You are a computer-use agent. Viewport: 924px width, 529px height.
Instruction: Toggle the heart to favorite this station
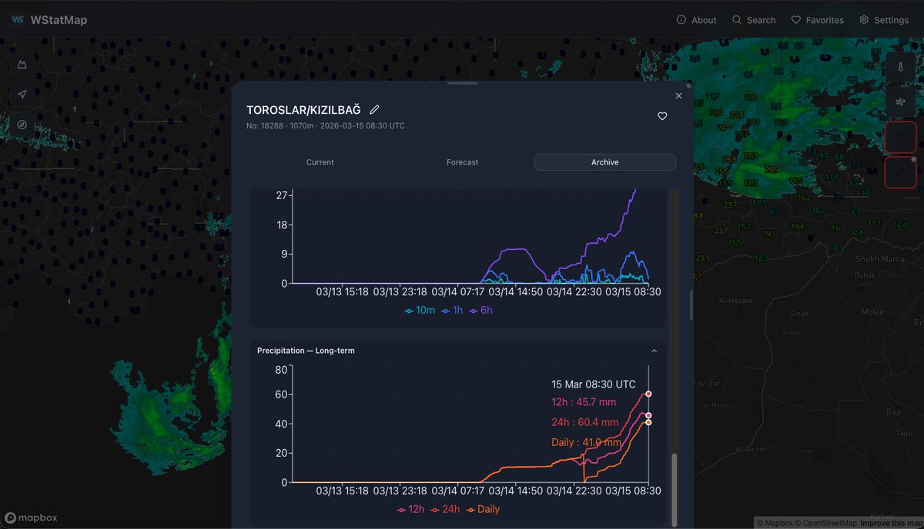pos(662,116)
